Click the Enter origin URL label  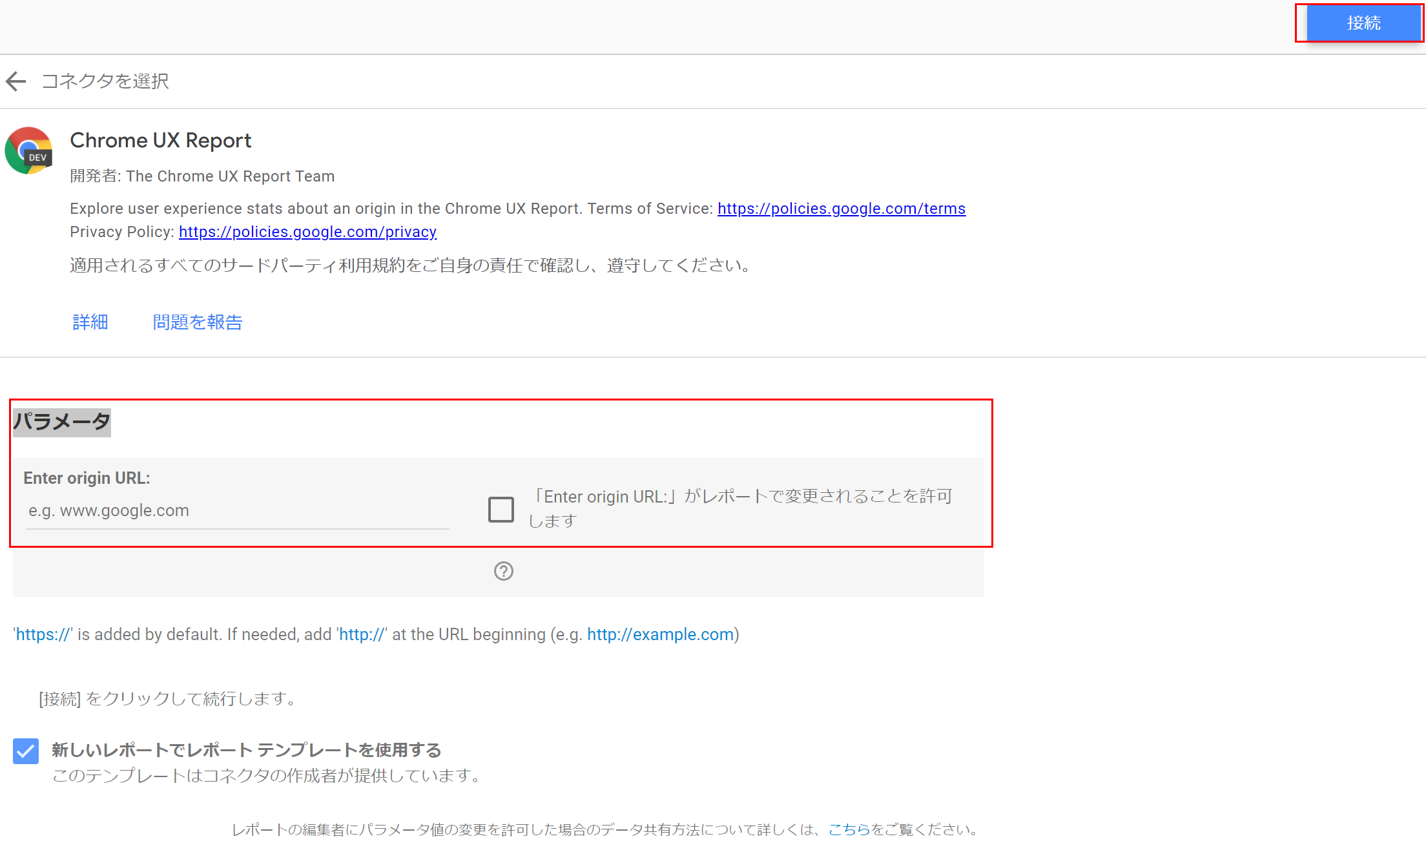click(87, 478)
